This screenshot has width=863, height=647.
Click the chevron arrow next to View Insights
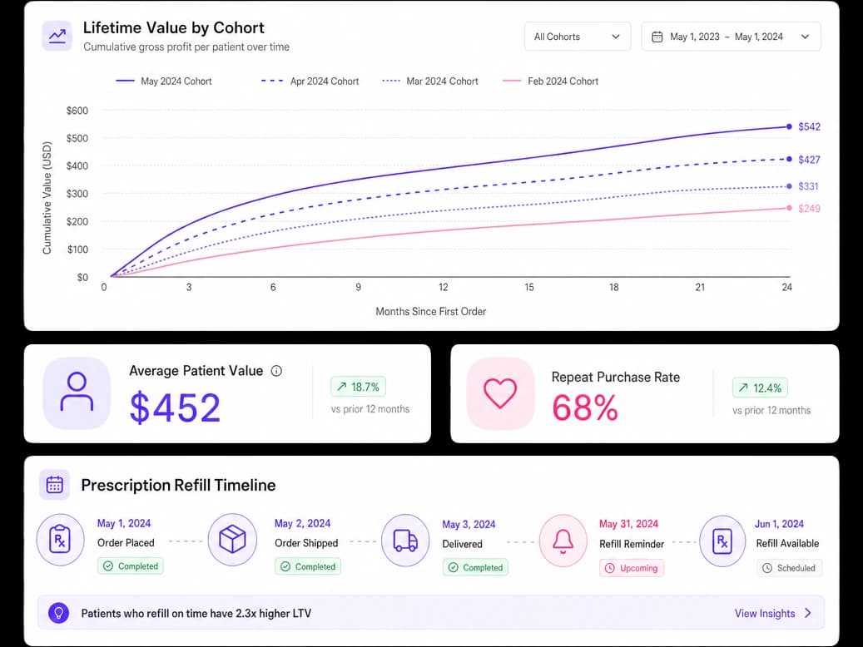point(808,613)
